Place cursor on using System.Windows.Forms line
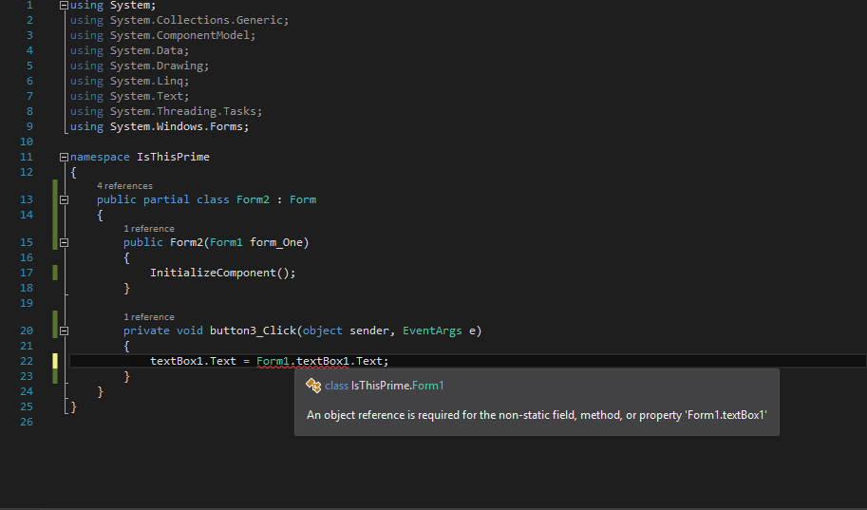The width and height of the screenshot is (867, 510). 160,126
